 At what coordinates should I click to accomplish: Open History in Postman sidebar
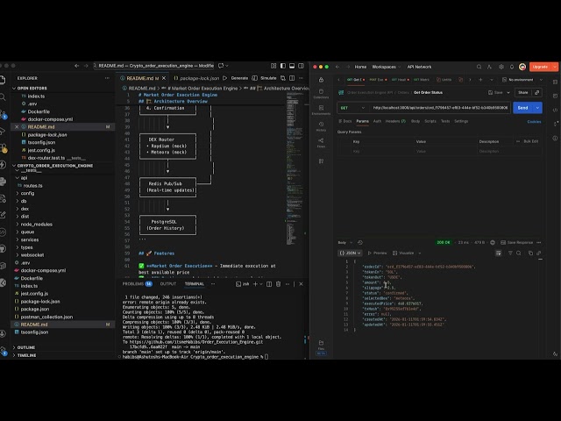click(321, 126)
